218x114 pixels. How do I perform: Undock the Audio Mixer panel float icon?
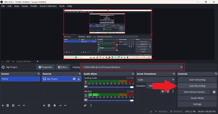133,74
